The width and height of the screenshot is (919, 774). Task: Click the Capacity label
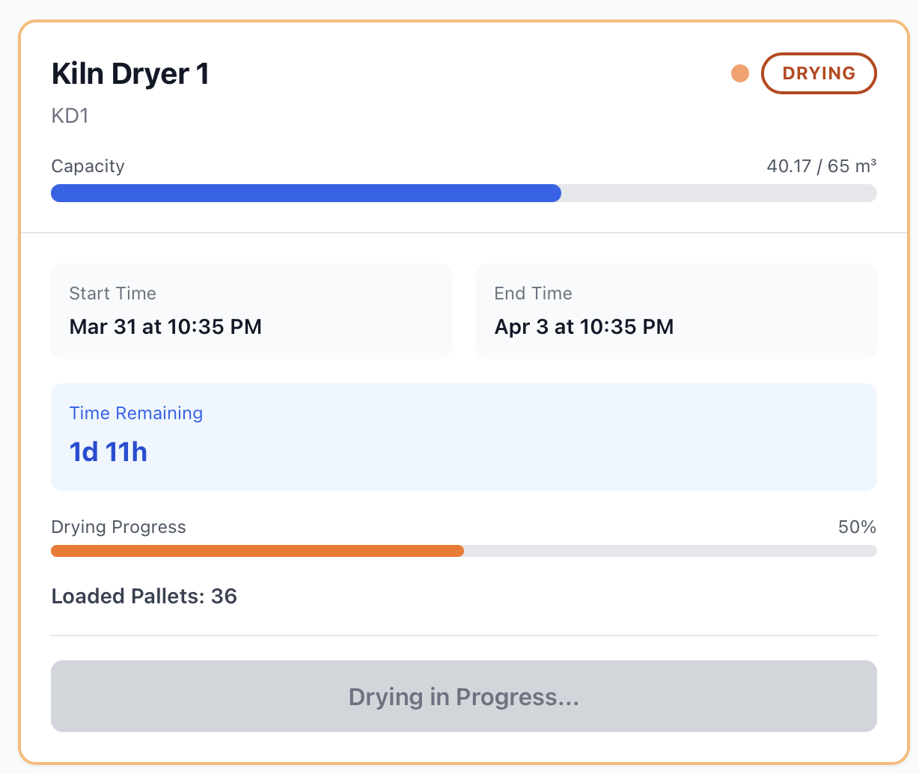click(x=88, y=166)
